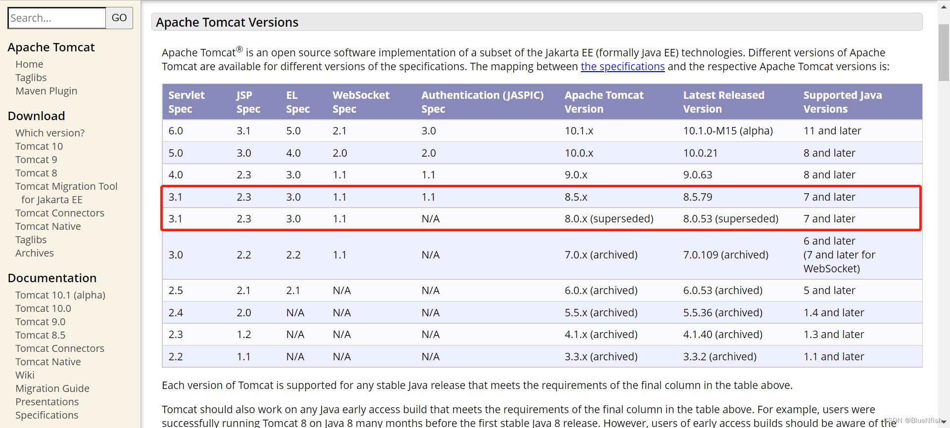Open Tomcat Native under Download
Image resolution: width=950 pixels, height=428 pixels.
[48, 226]
